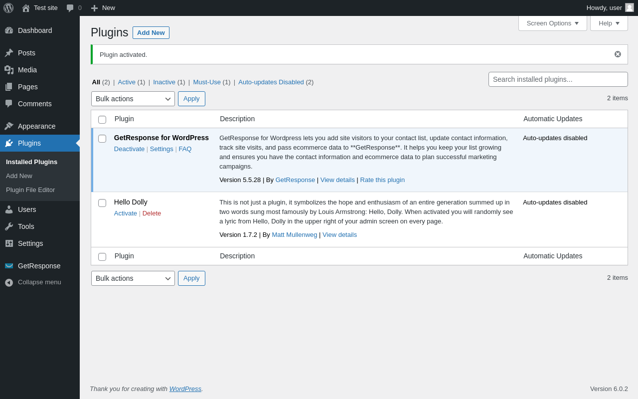Click the Appearance paintbrush icon
The image size is (638, 399).
click(9, 126)
